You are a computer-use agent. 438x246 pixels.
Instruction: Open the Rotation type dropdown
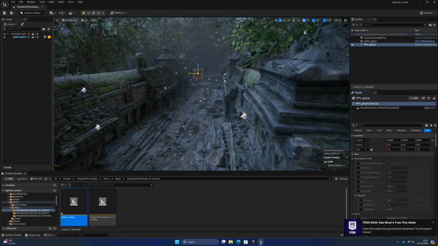pyautogui.click(x=361, y=145)
